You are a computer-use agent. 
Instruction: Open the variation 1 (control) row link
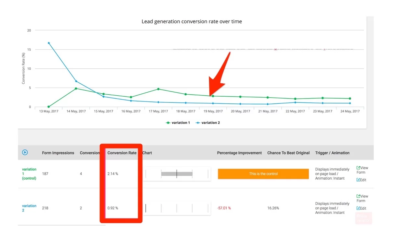pyautogui.click(x=29, y=174)
